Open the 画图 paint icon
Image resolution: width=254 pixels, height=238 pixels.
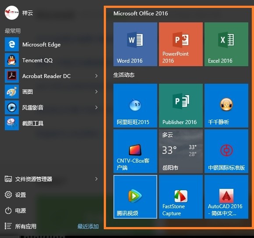(x=12, y=92)
